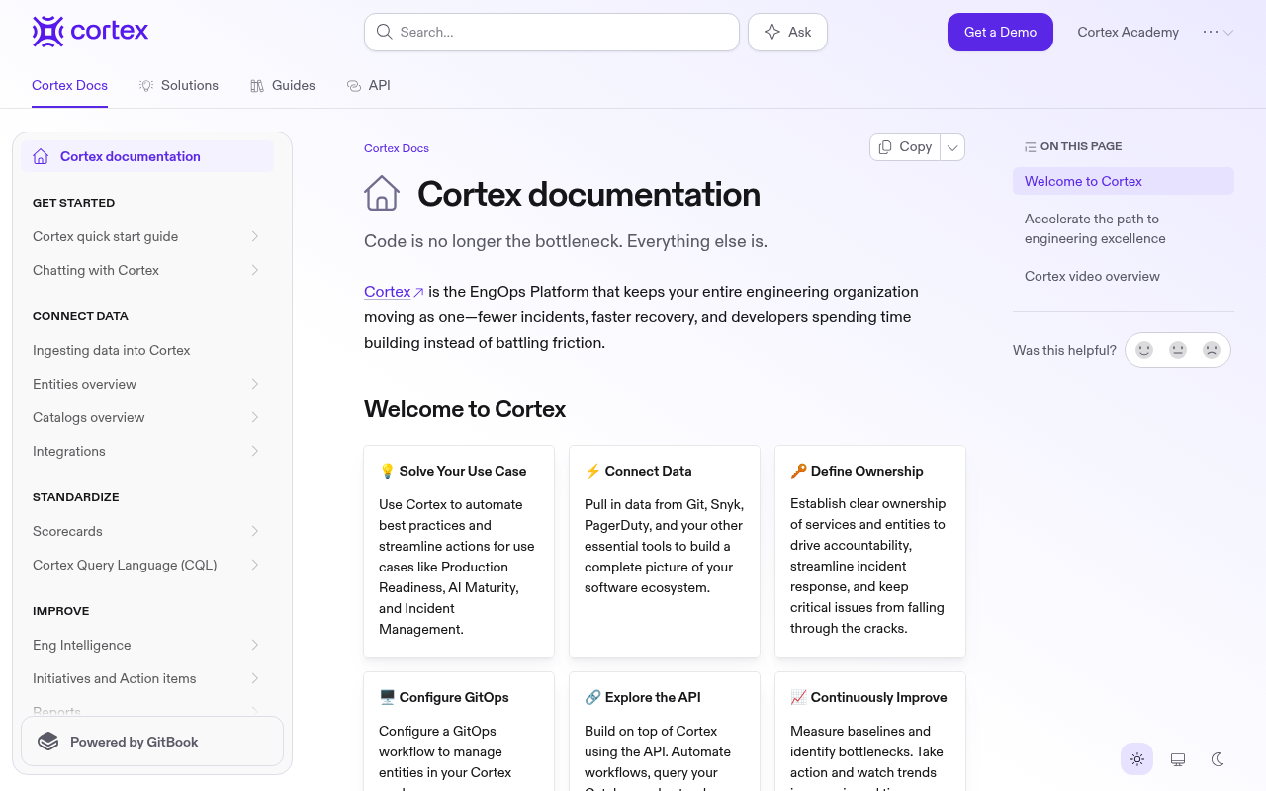Click the sad face feedback icon

click(1212, 350)
